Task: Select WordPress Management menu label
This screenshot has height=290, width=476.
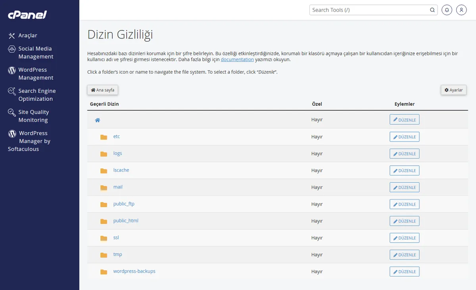Action: 36,74
